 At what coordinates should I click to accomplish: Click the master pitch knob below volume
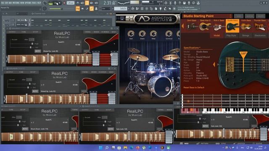[x=45, y=8]
